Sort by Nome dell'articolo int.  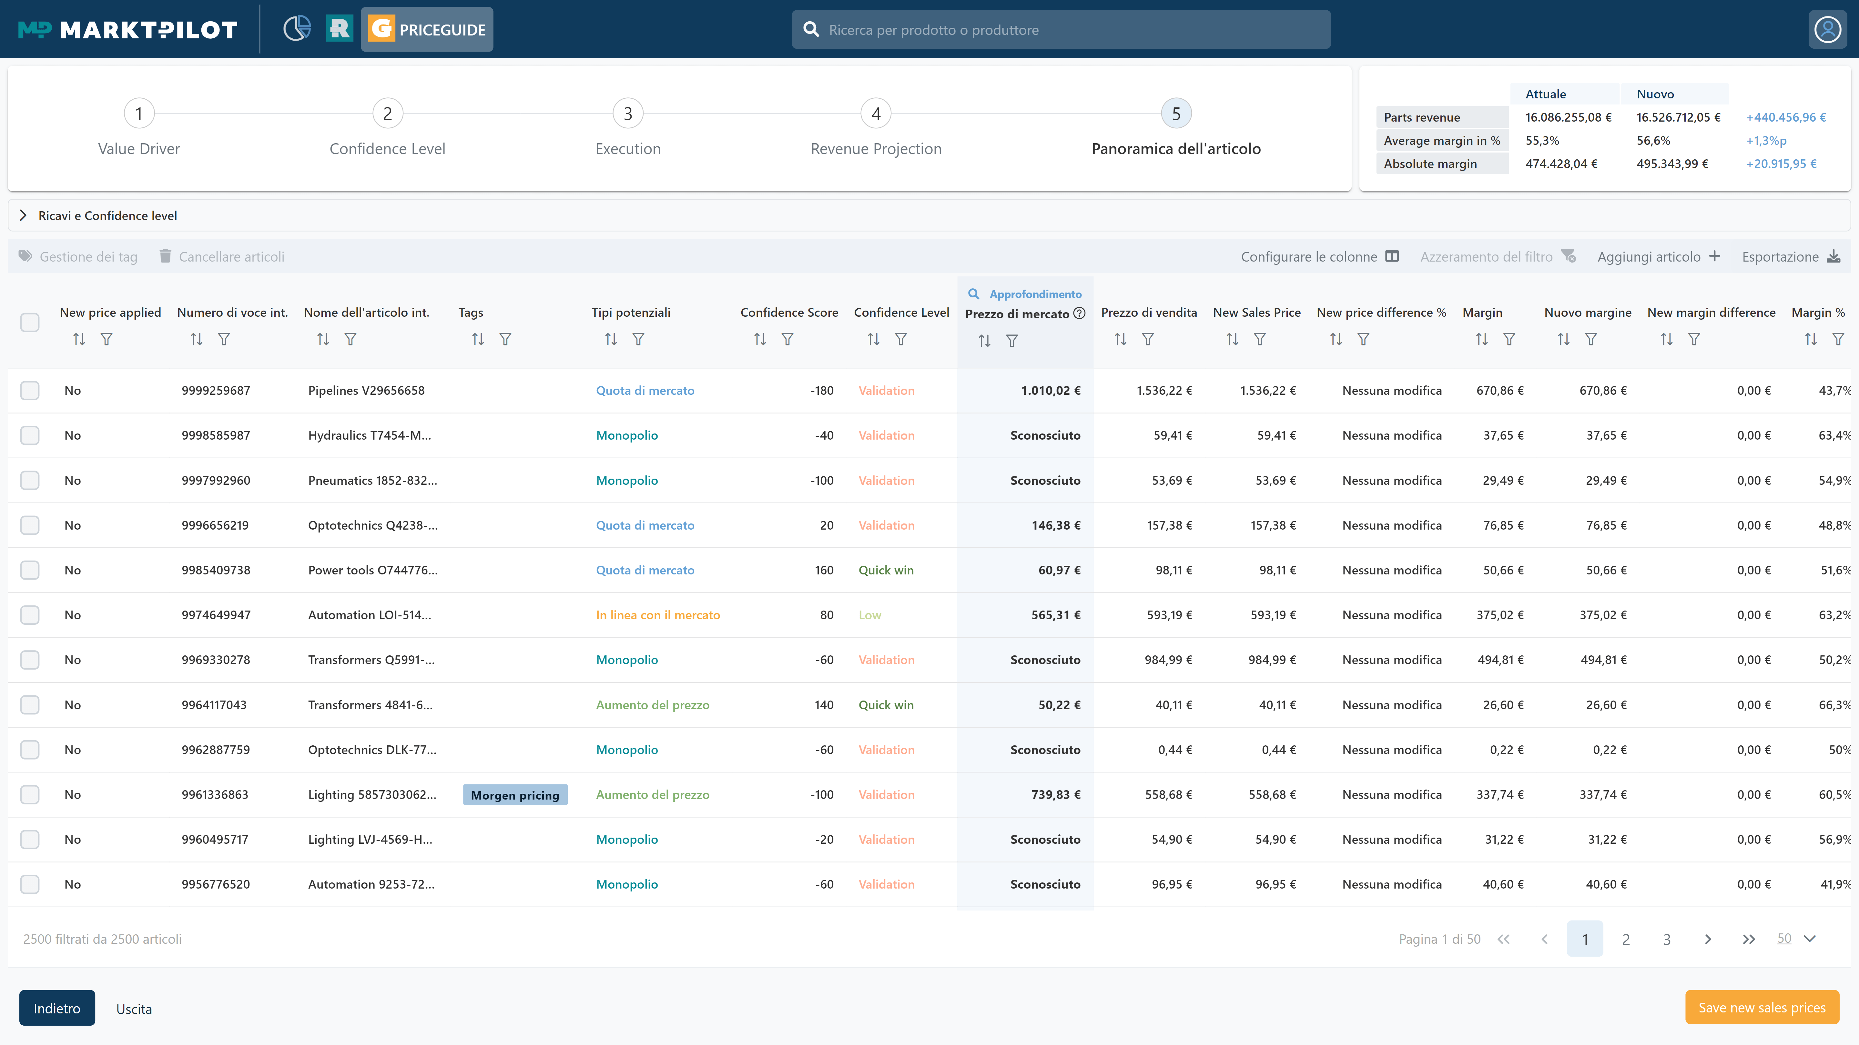(323, 339)
